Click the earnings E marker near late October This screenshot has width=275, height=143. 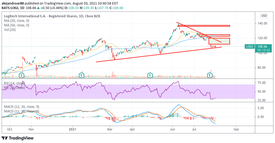pos(21,75)
